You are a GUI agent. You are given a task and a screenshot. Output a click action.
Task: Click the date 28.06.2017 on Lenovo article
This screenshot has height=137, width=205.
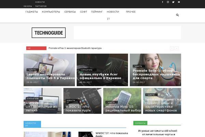click(x=32, y=82)
